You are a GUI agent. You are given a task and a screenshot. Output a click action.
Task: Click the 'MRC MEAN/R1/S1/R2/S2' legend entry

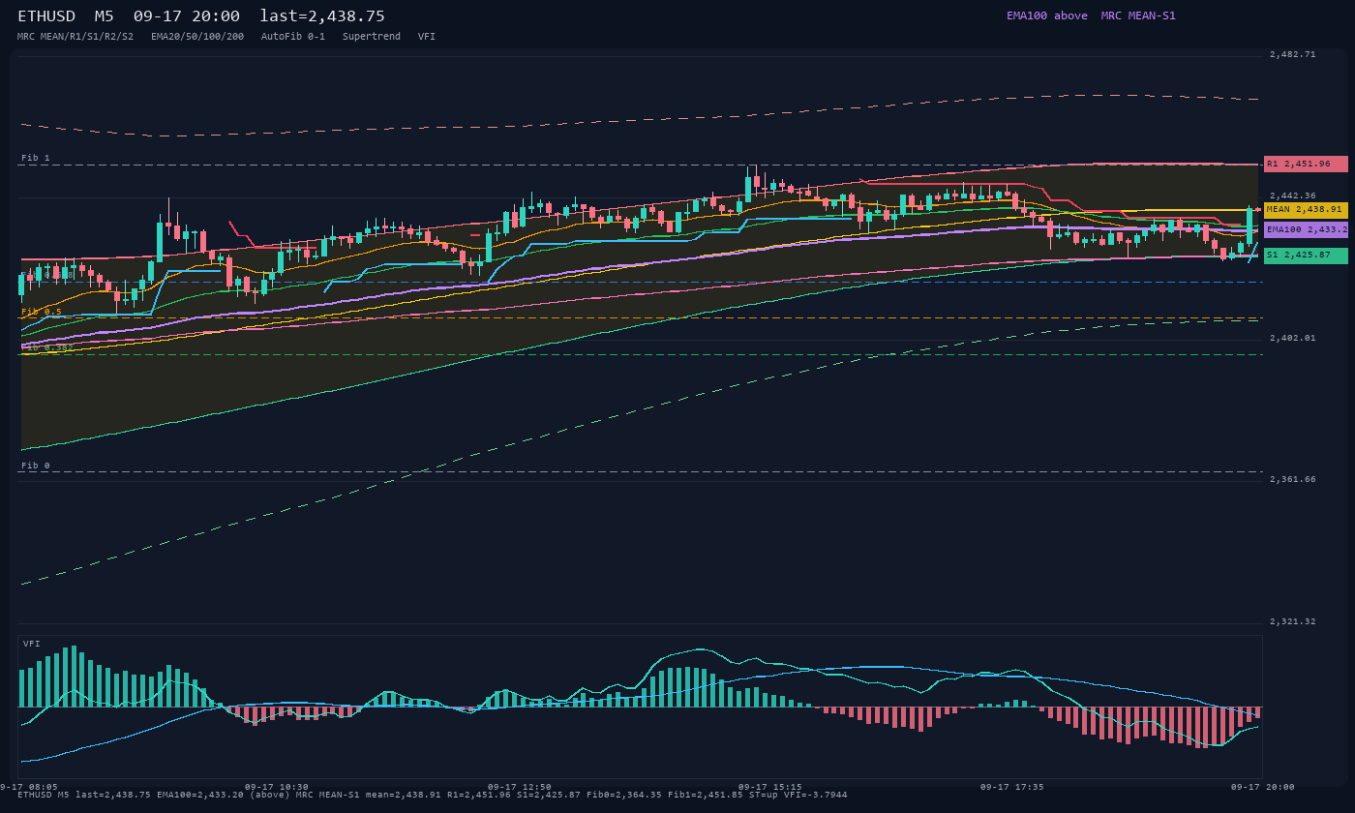point(75,36)
